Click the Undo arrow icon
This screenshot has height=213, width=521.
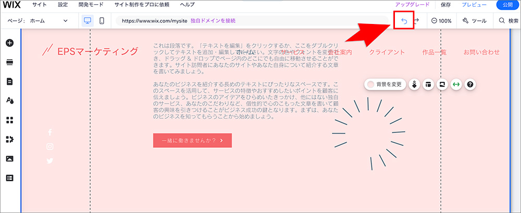pos(404,21)
